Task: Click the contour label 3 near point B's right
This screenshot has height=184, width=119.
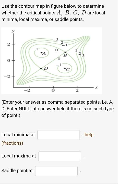Action: (83, 56)
